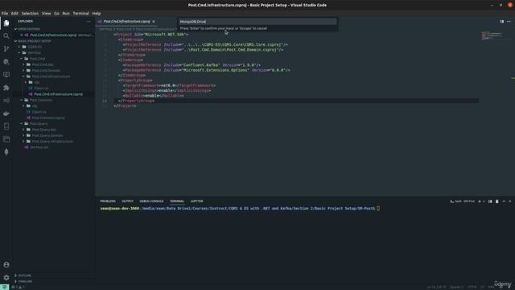
Task: Open the MongoDB leaf view icon
Action: [6, 152]
